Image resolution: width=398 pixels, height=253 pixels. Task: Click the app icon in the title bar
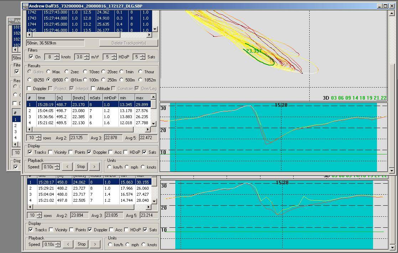25,6
